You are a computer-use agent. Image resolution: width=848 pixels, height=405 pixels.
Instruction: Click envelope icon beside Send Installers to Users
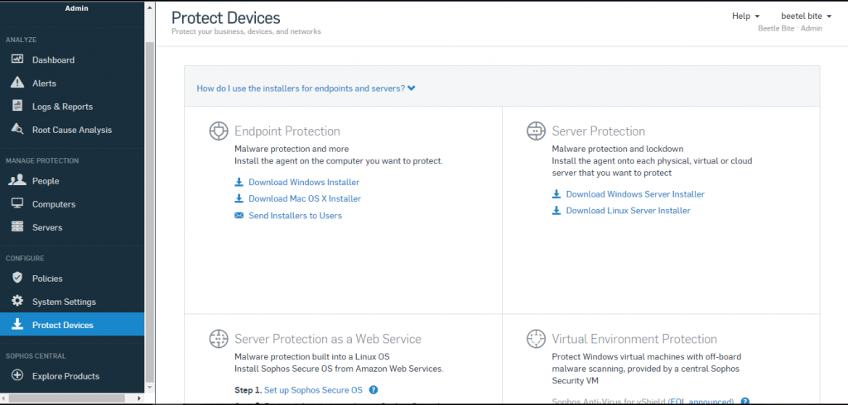[239, 216]
